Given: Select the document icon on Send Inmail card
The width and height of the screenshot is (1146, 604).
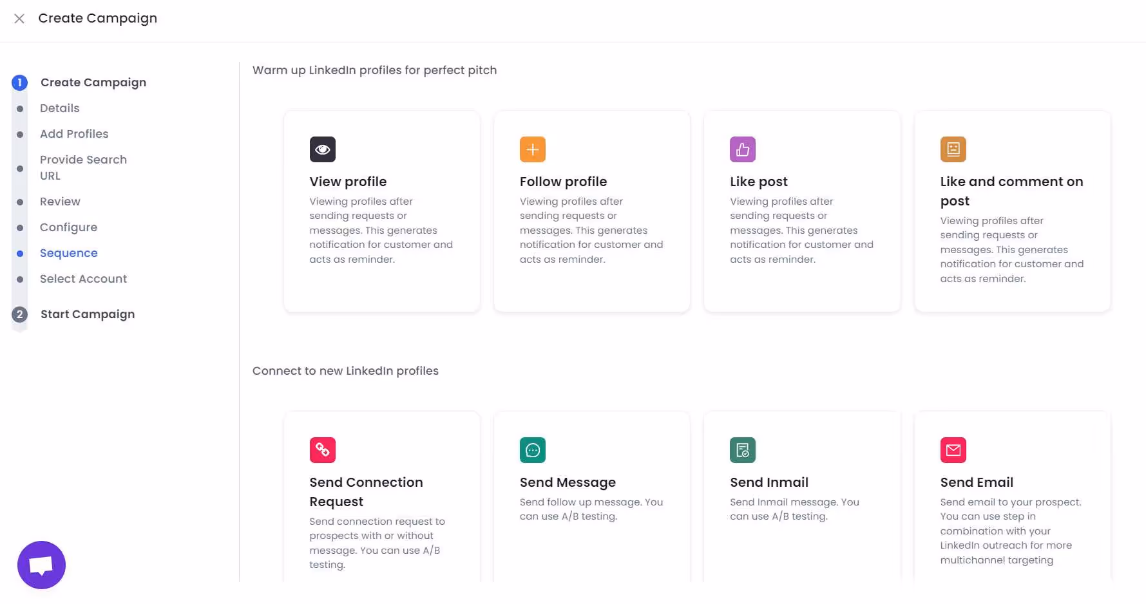Looking at the screenshot, I should [742, 450].
